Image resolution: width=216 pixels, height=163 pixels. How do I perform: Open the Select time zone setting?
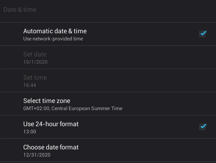click(x=108, y=104)
